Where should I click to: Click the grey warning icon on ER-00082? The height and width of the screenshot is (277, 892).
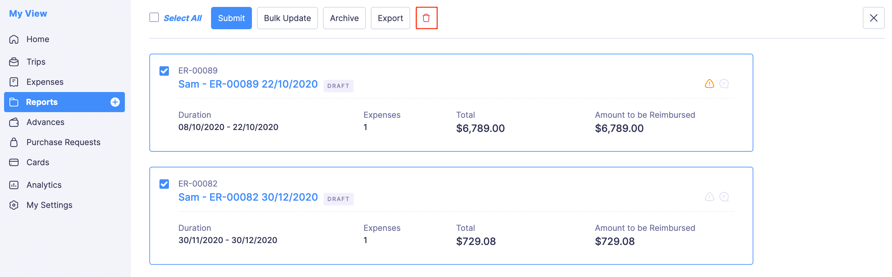point(709,197)
